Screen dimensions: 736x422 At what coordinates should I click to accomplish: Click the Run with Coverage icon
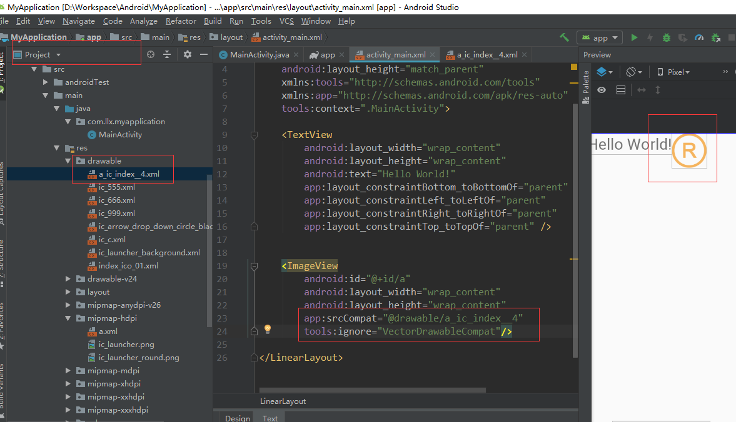(x=682, y=37)
